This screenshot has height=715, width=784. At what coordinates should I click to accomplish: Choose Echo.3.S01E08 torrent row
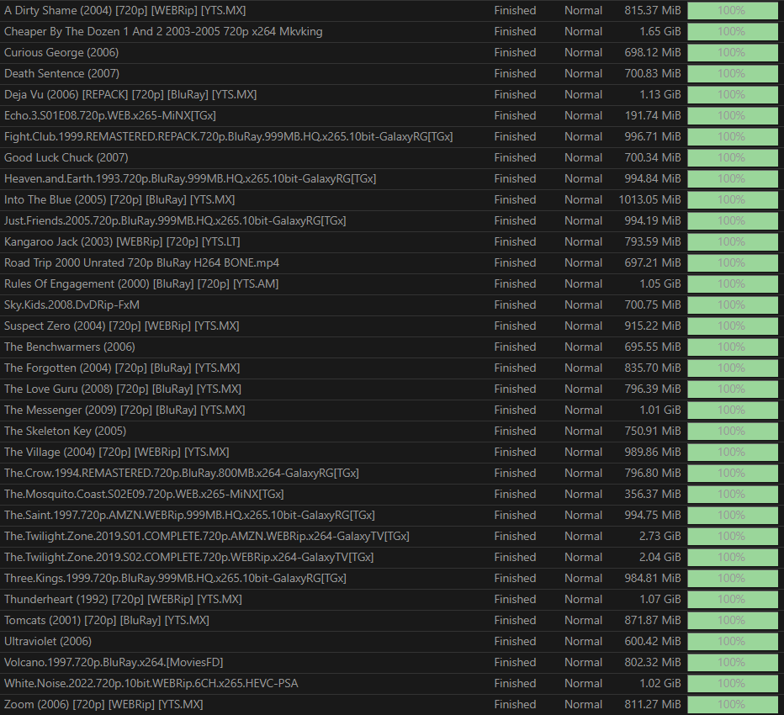[392, 115]
